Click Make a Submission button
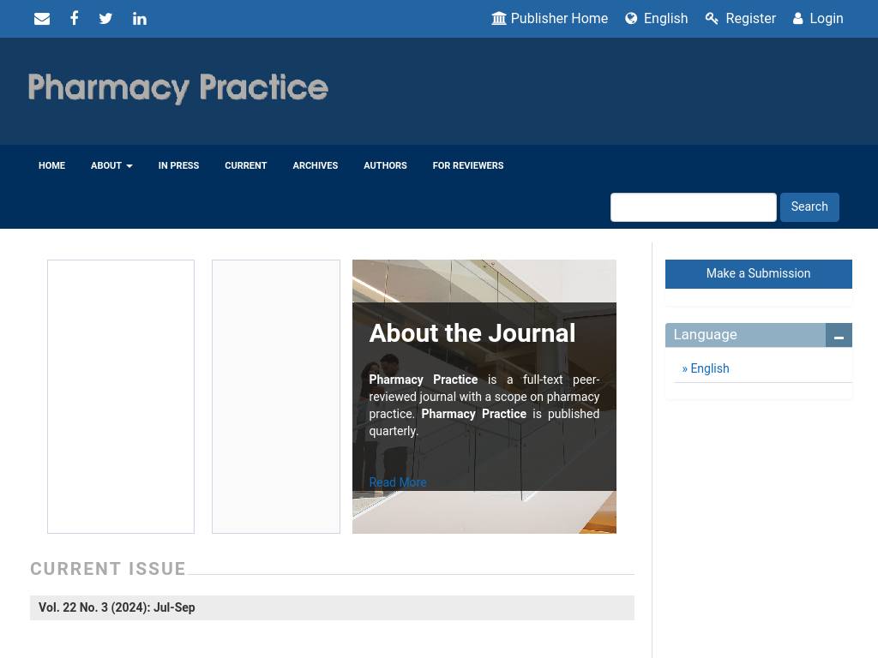878x658 pixels. [758, 274]
